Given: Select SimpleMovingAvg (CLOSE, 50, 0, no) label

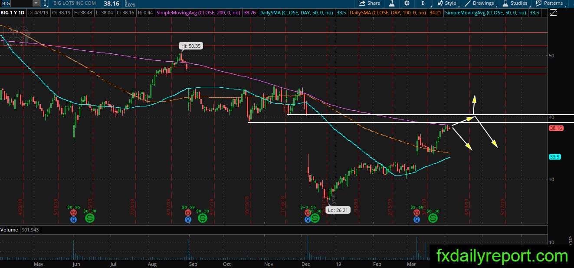Looking at the screenshot, I should click(486, 13).
